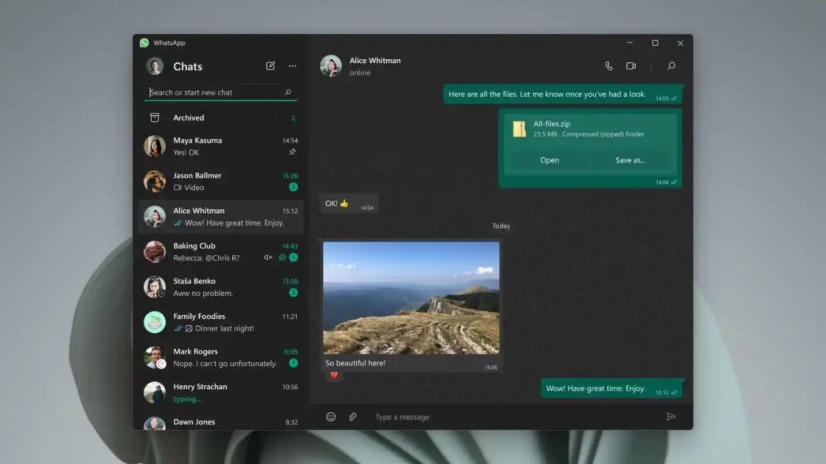
Task: Search within the Alice Whitman conversation
Action: pyautogui.click(x=671, y=66)
